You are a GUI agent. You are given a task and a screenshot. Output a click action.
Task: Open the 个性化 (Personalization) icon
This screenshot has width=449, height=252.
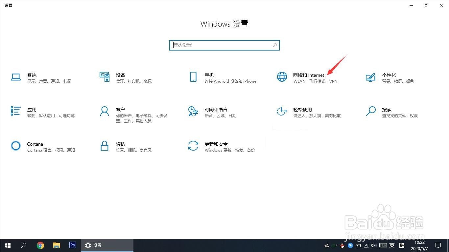click(371, 77)
